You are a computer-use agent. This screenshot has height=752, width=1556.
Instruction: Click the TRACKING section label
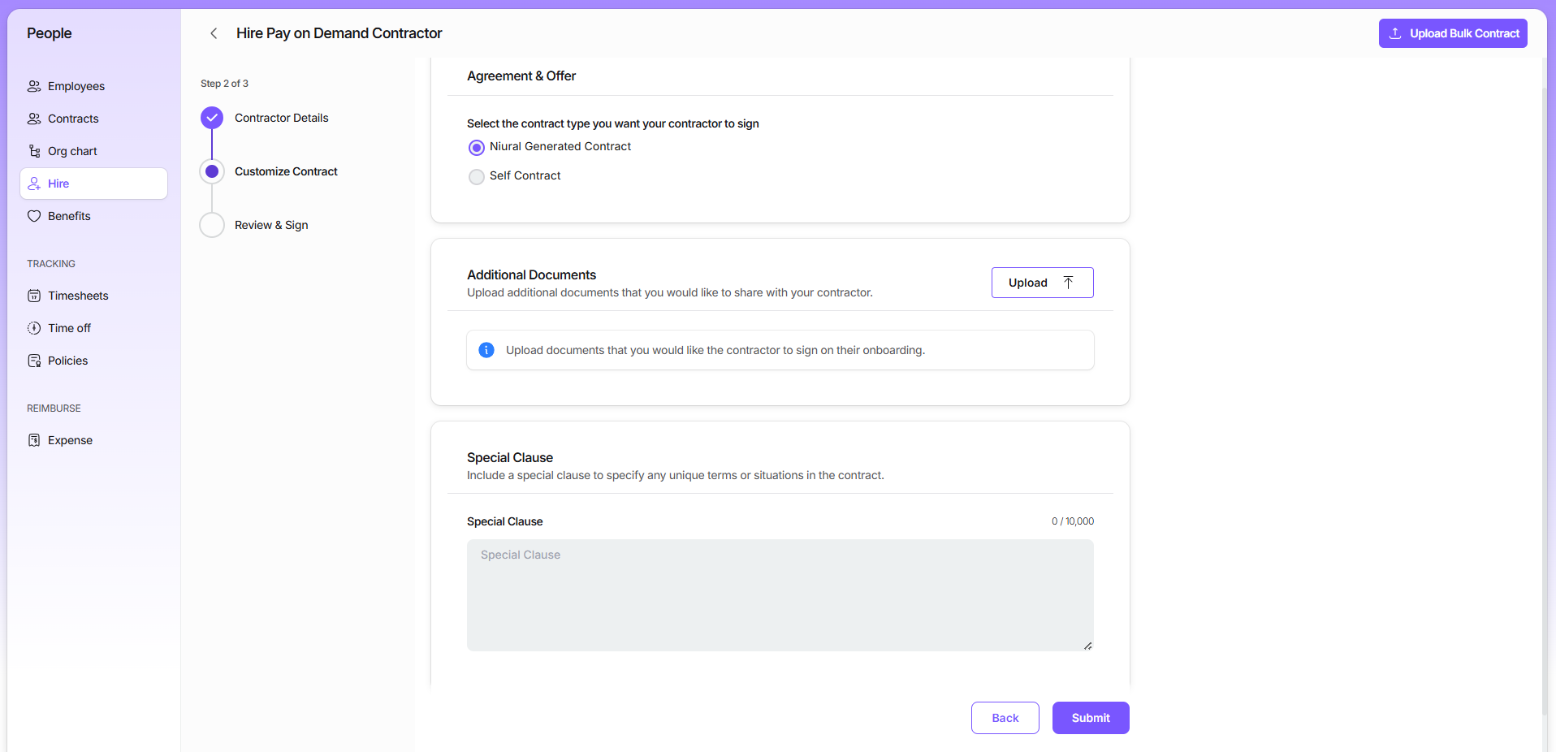click(x=51, y=264)
